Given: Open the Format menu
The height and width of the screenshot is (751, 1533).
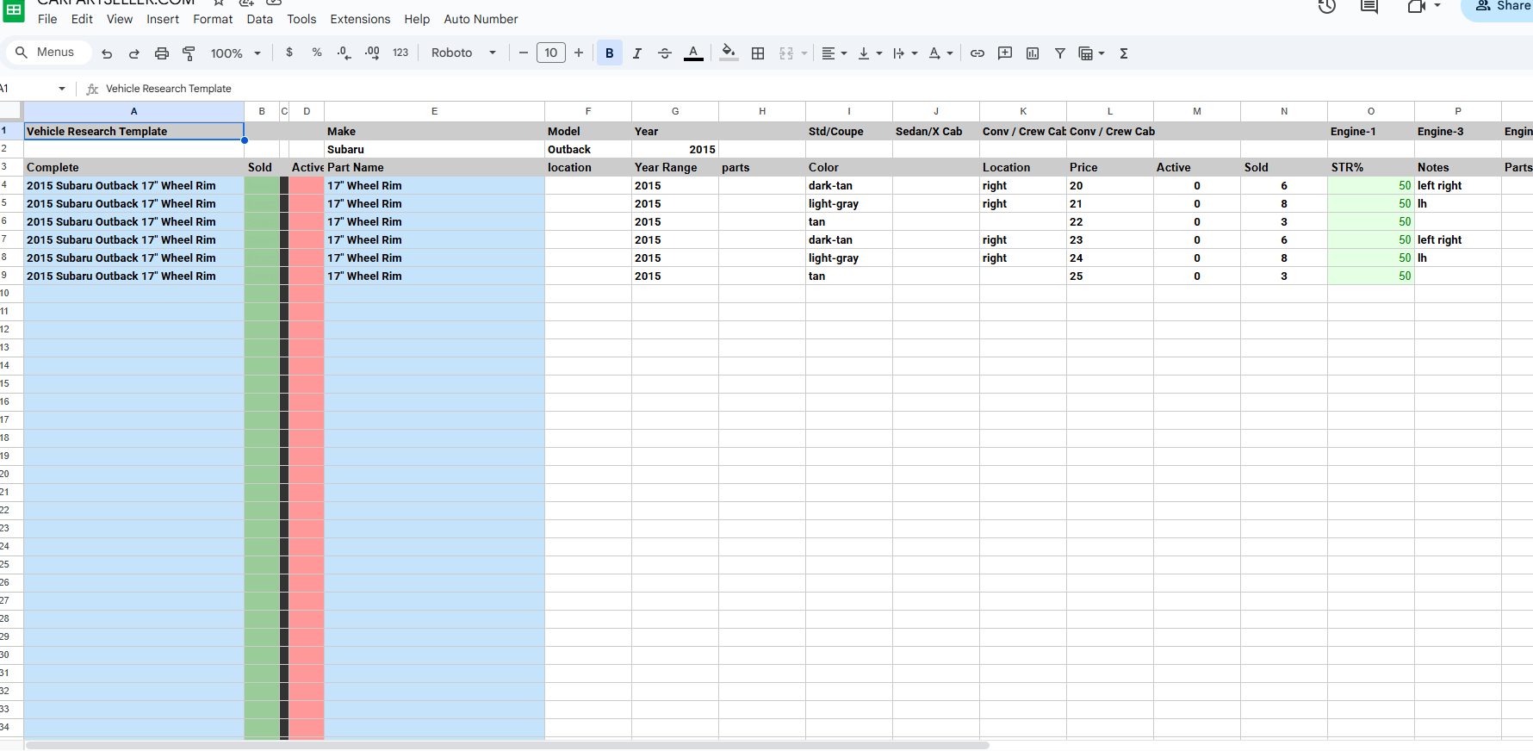Looking at the screenshot, I should click(213, 19).
